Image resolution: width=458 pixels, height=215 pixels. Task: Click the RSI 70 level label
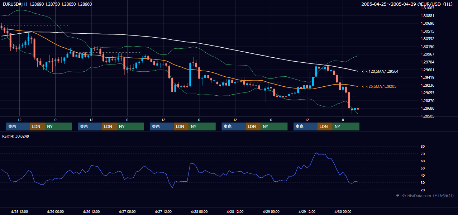click(423, 154)
